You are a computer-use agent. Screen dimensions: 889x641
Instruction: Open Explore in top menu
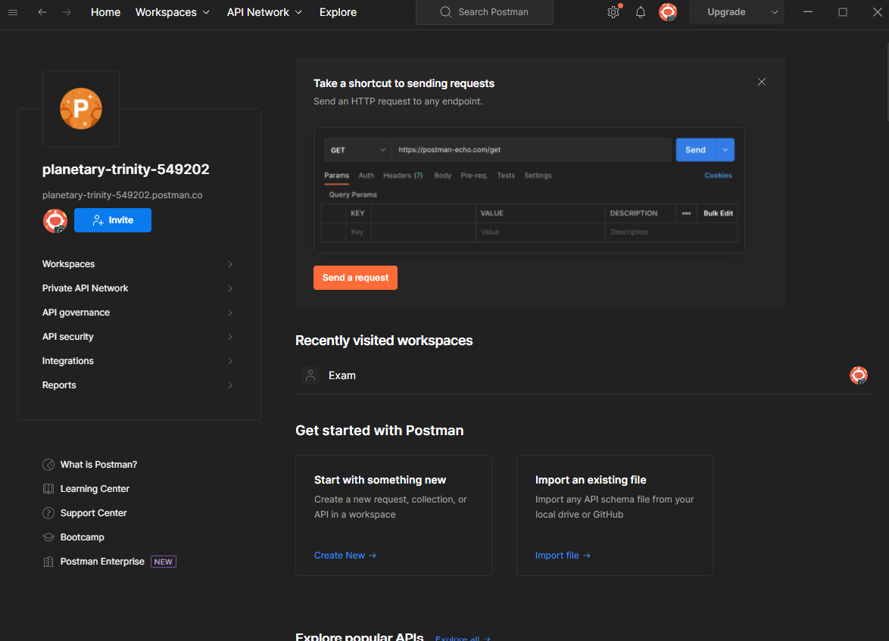[x=338, y=12]
